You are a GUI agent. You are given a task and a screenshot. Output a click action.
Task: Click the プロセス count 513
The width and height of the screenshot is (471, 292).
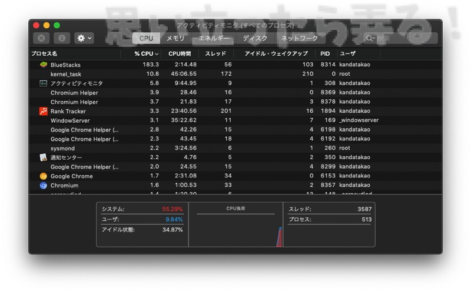tap(367, 220)
